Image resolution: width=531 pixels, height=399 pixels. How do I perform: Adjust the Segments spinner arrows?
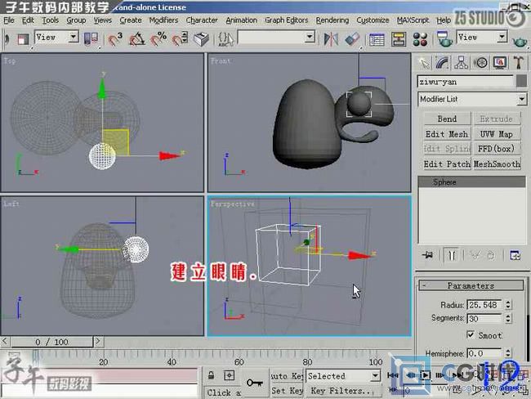(x=508, y=318)
